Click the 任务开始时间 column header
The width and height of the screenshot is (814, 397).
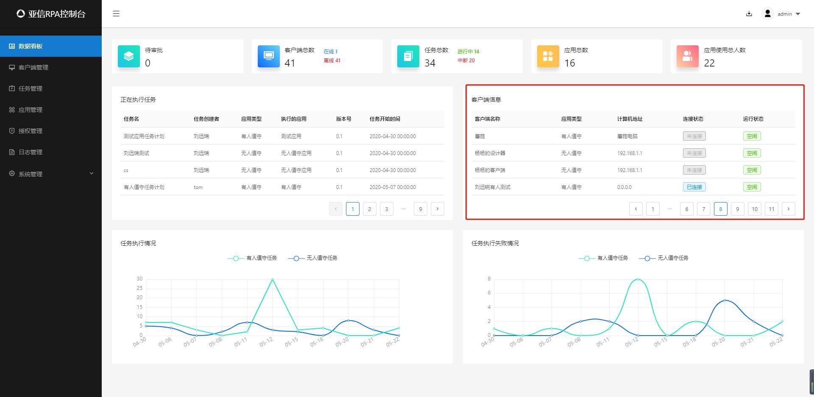tap(385, 119)
